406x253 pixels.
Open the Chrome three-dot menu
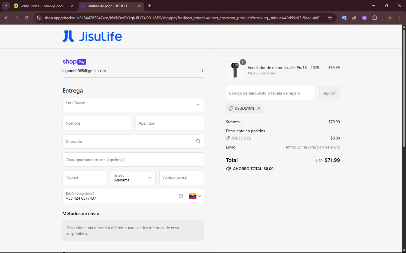[400, 18]
